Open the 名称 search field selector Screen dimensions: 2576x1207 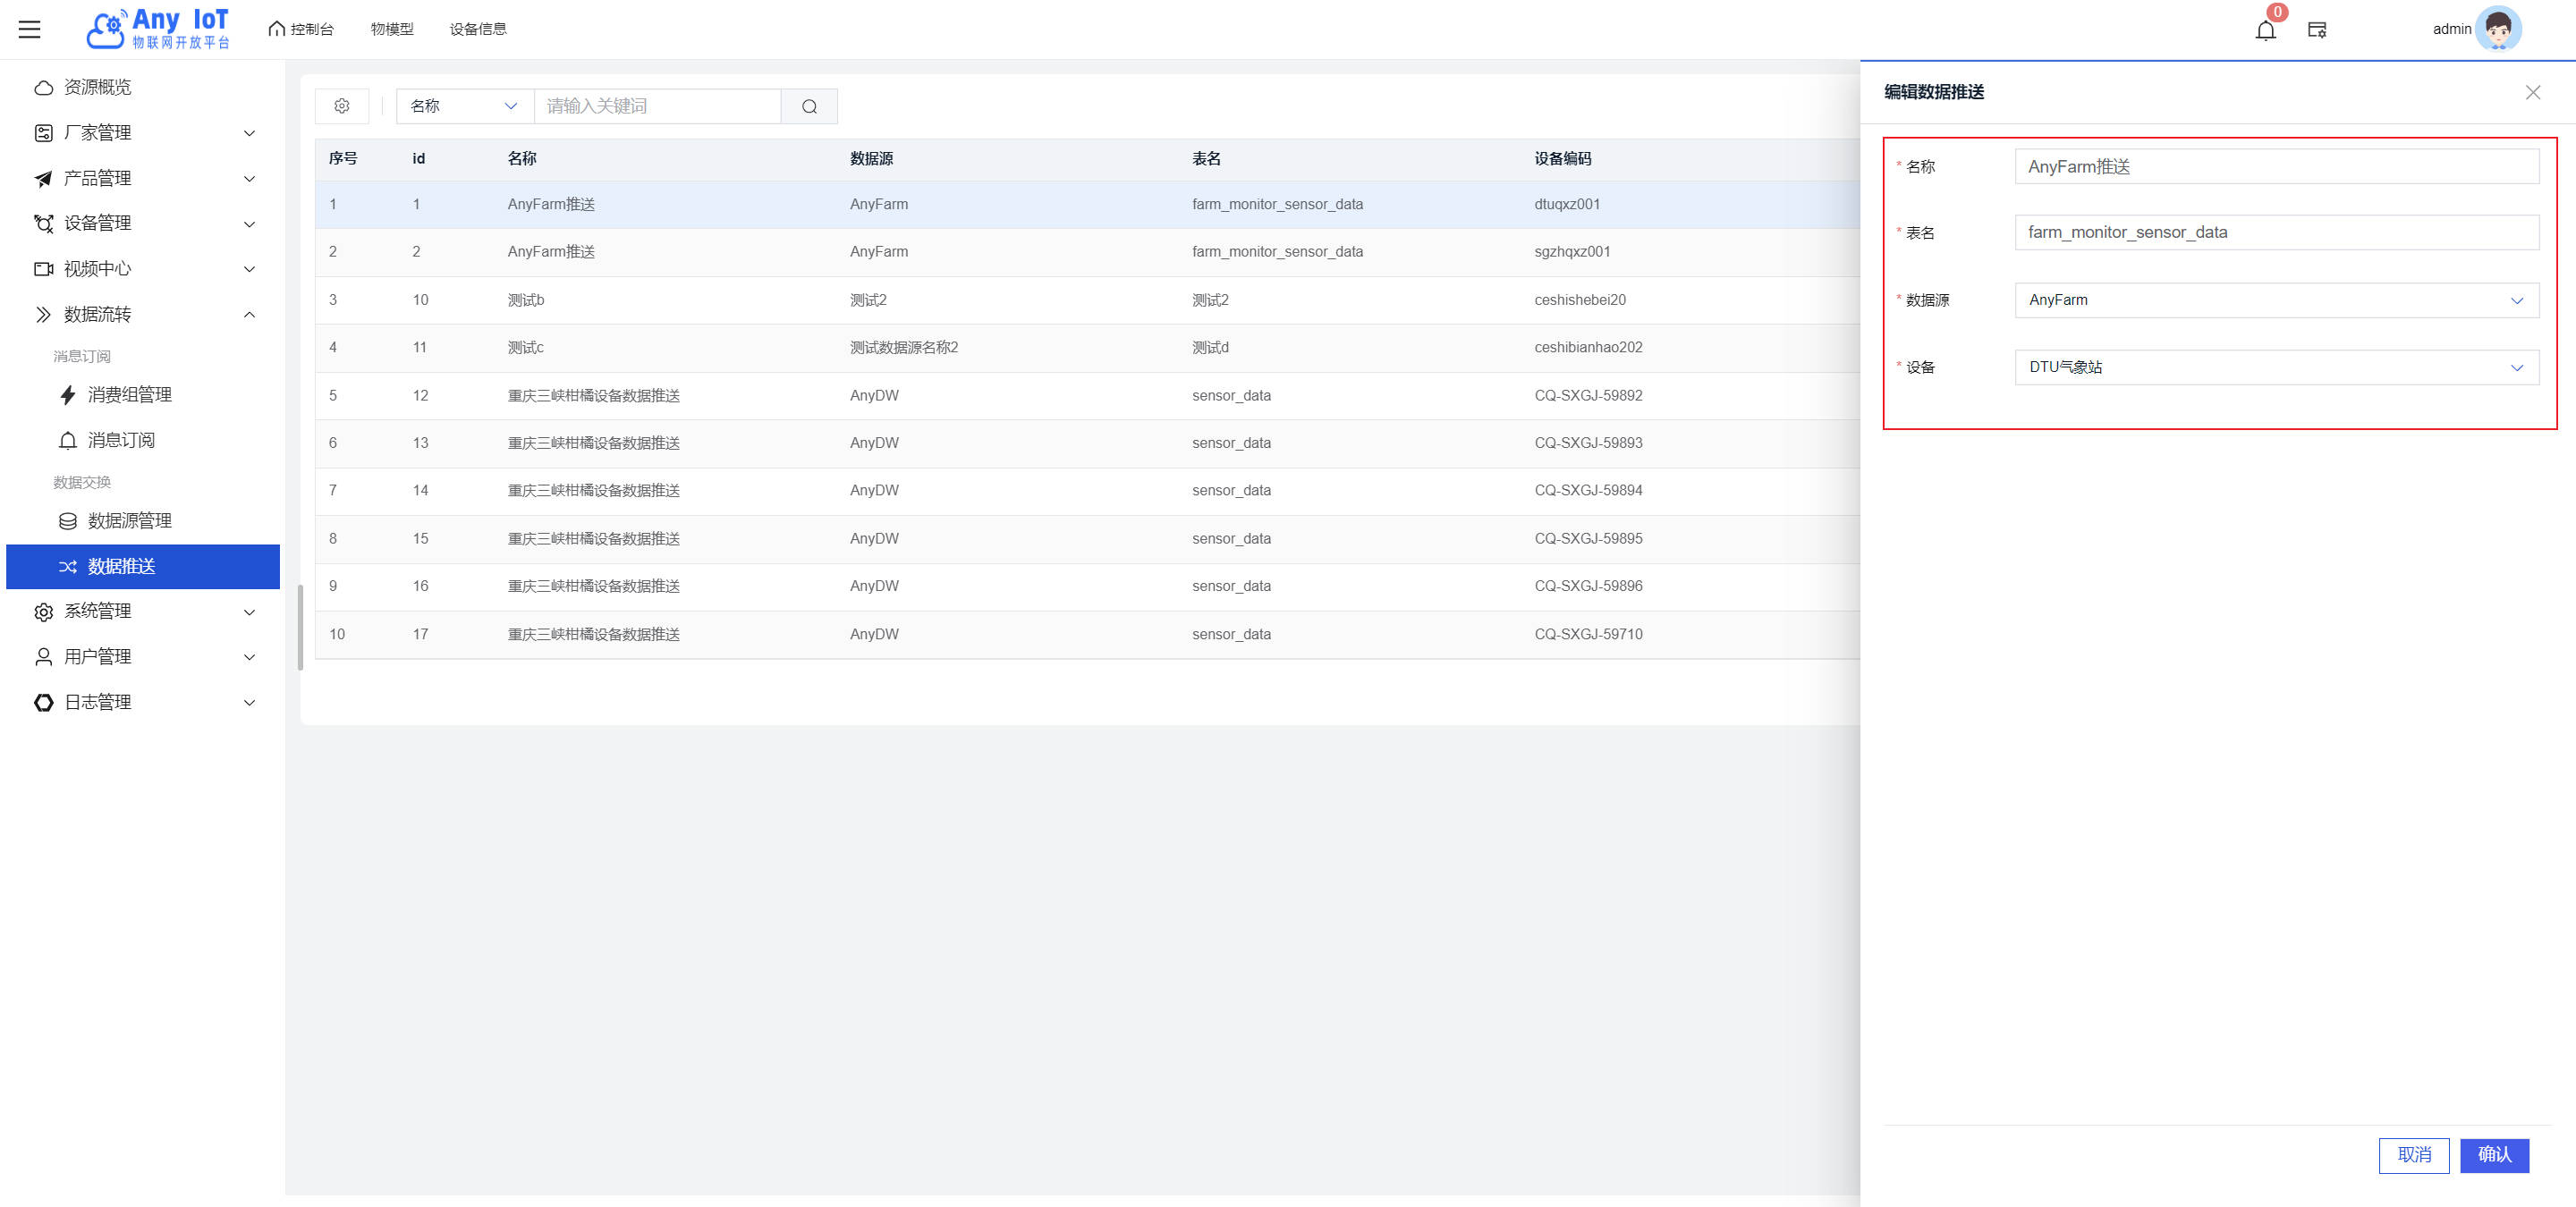(x=464, y=106)
